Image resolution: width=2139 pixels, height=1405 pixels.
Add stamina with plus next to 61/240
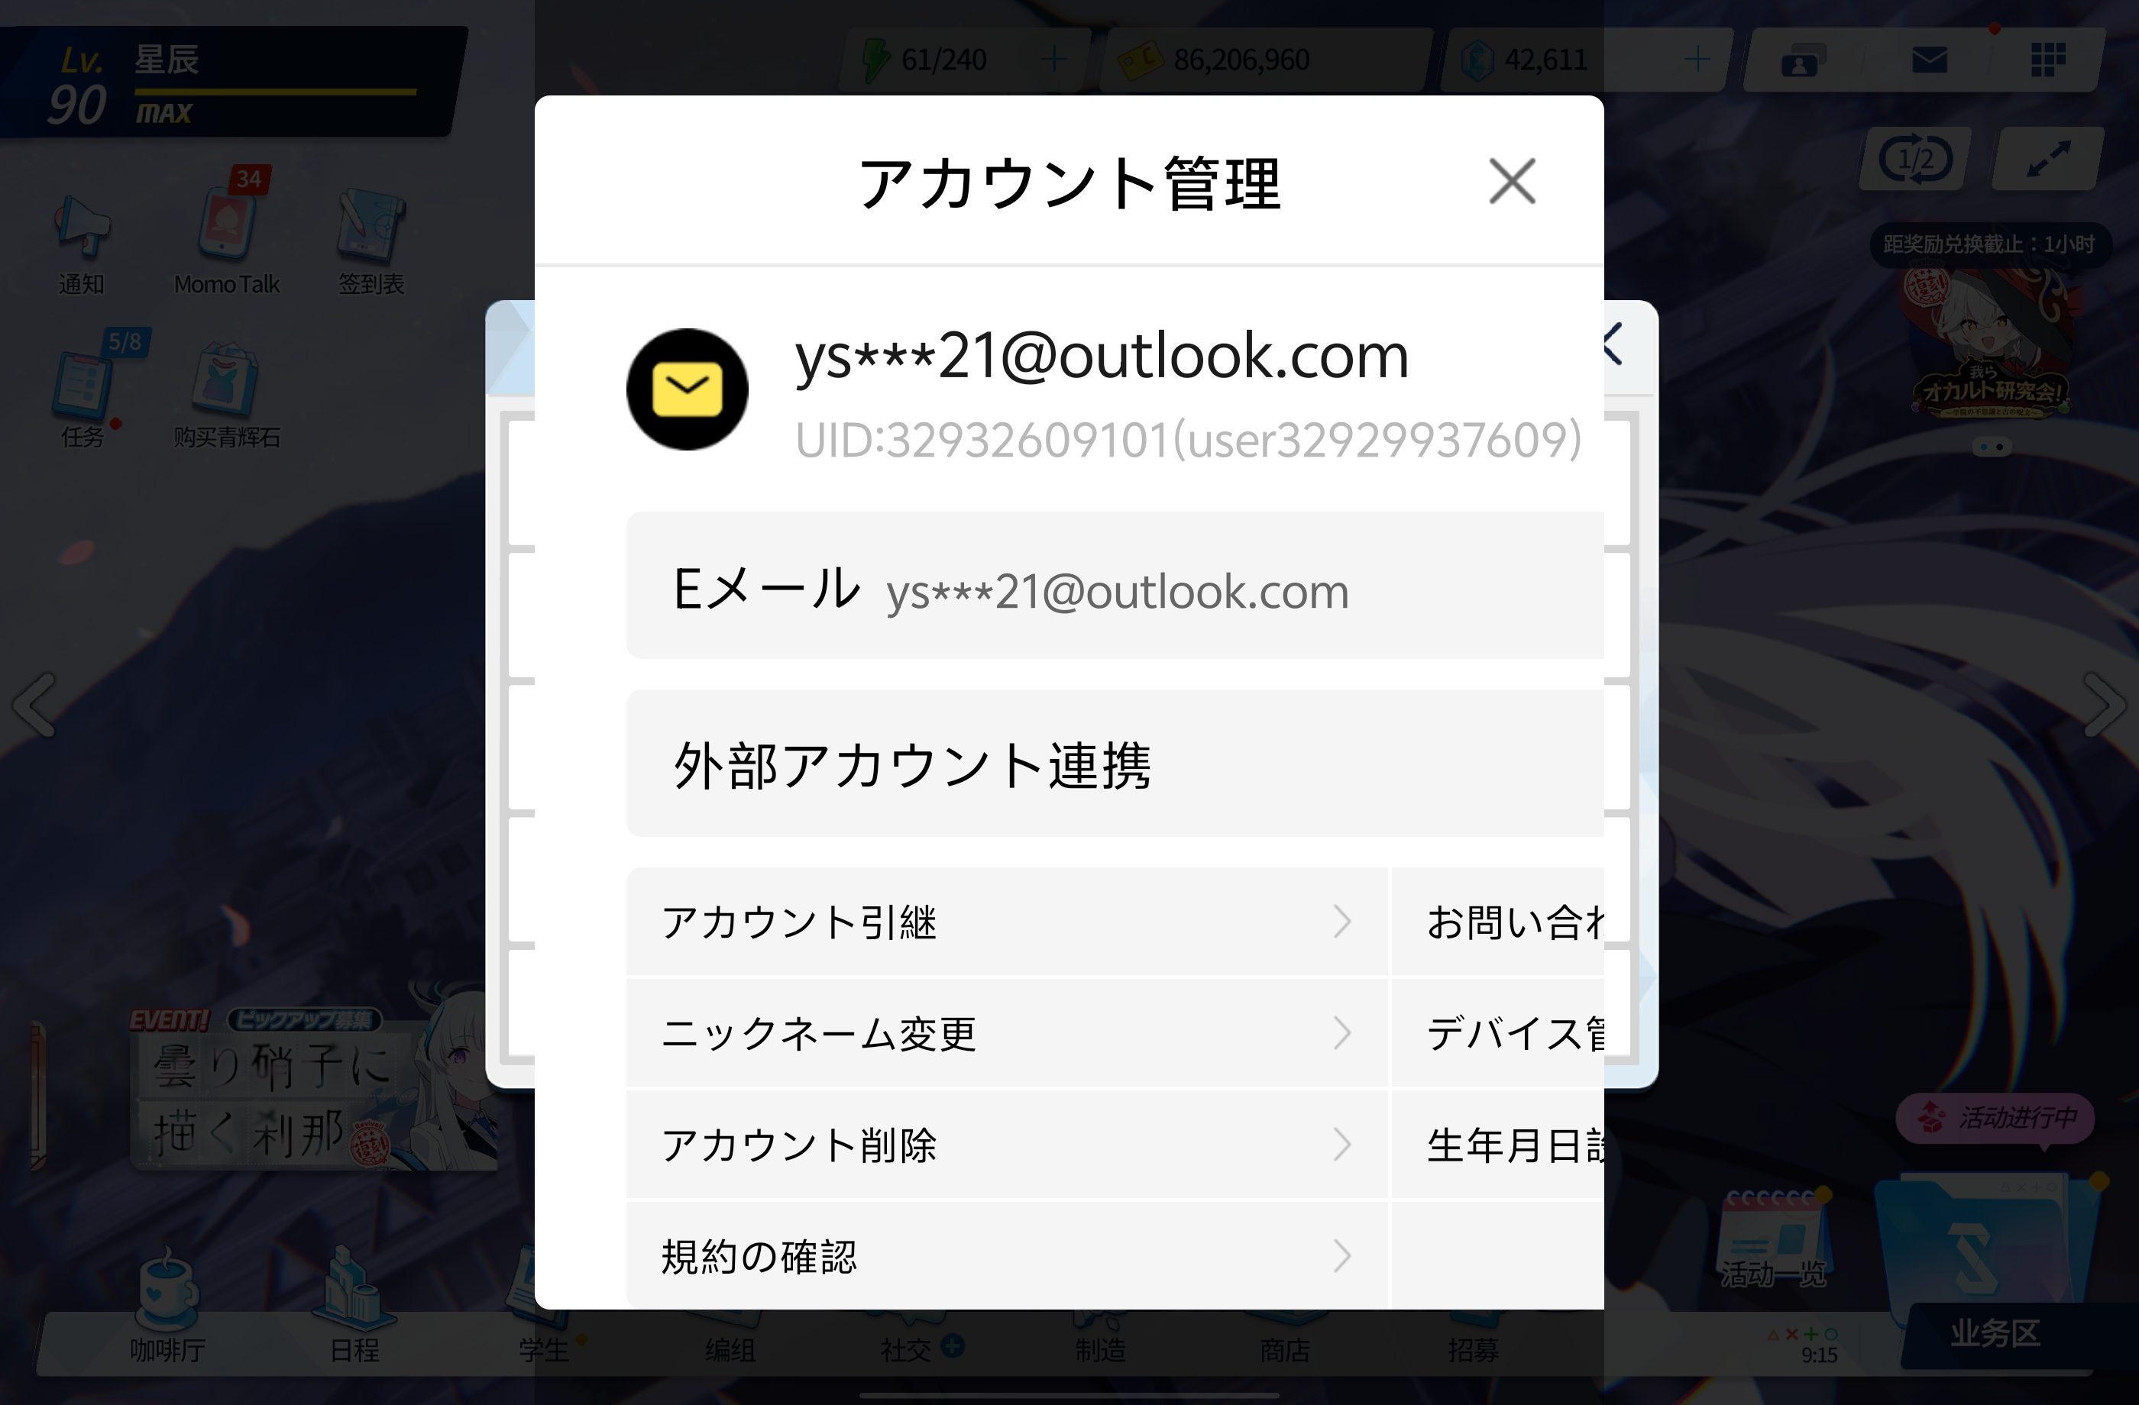[x=1054, y=60]
